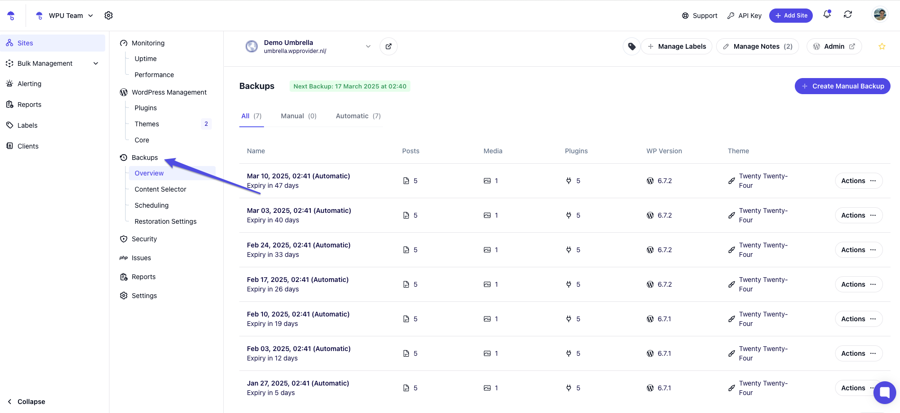900x413 pixels.
Task: Click Create Manual Backup button
Action: pos(842,86)
